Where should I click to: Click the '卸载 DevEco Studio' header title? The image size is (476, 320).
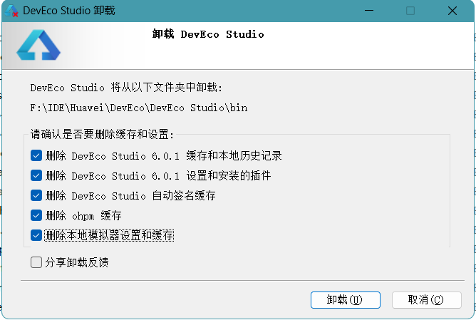(208, 34)
